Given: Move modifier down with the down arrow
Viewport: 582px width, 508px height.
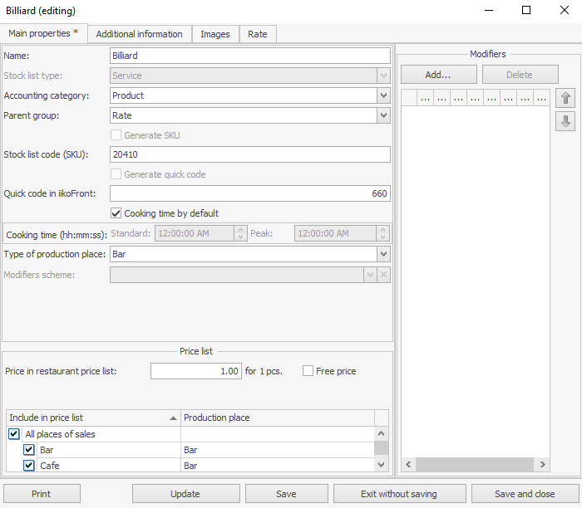Looking at the screenshot, I should point(566,121).
